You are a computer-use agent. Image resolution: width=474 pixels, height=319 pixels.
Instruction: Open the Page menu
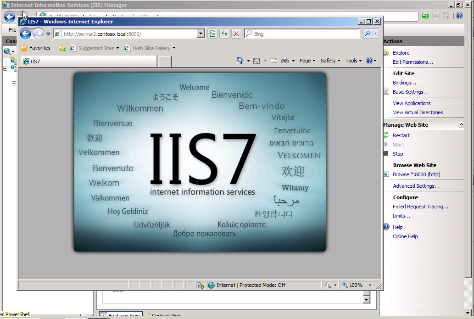tap(307, 61)
